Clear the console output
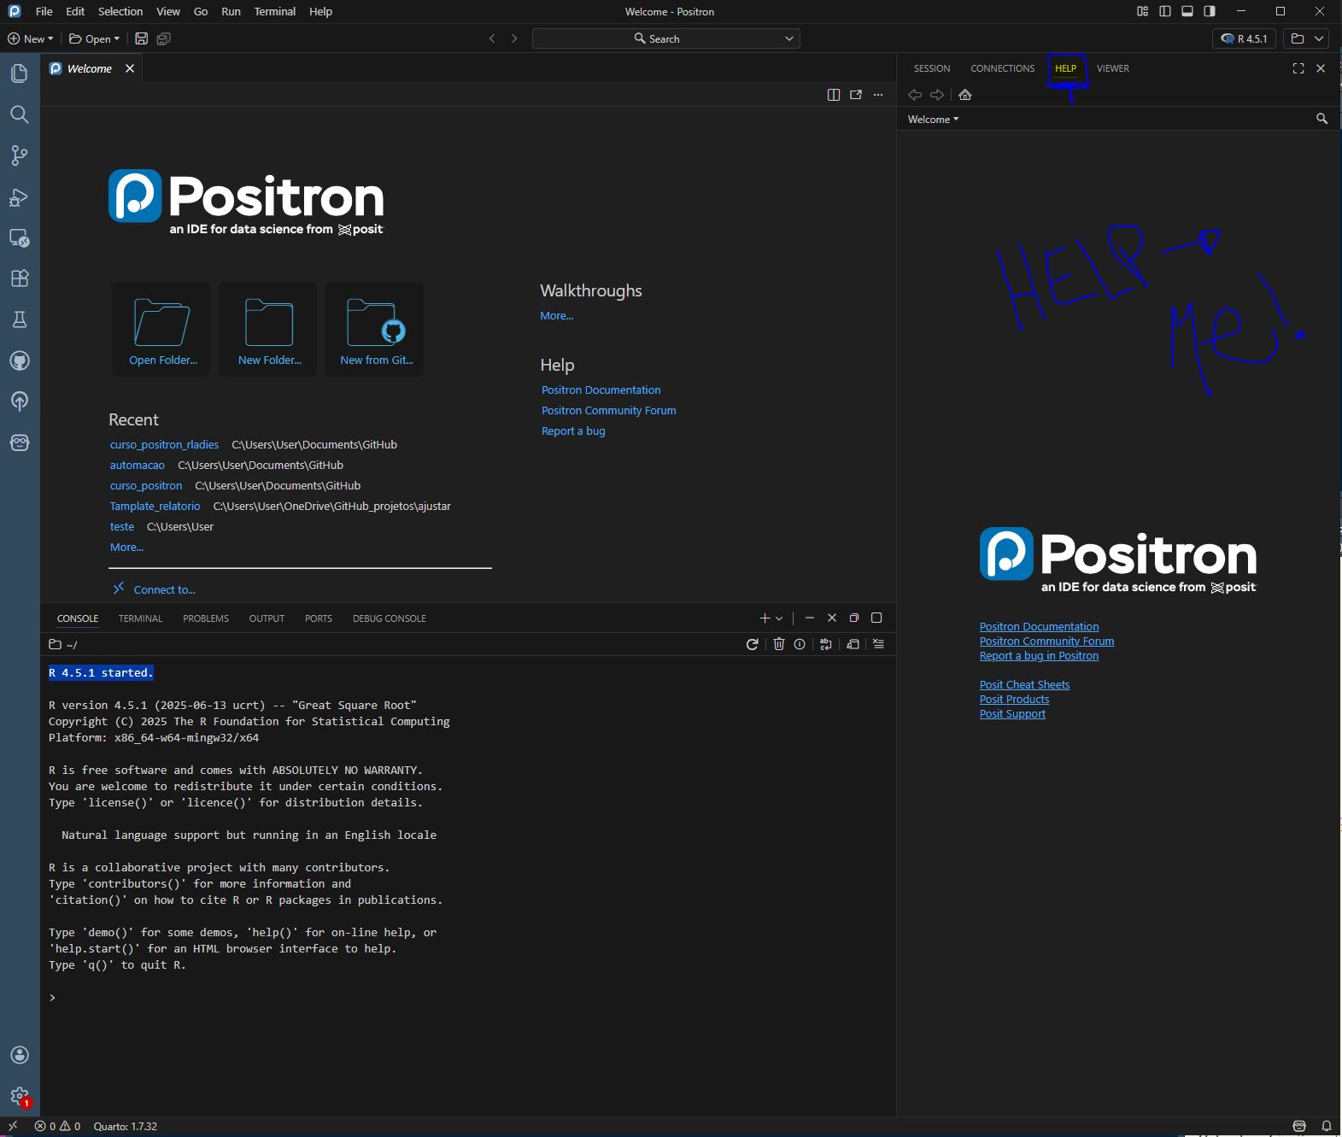The image size is (1342, 1137). click(878, 644)
